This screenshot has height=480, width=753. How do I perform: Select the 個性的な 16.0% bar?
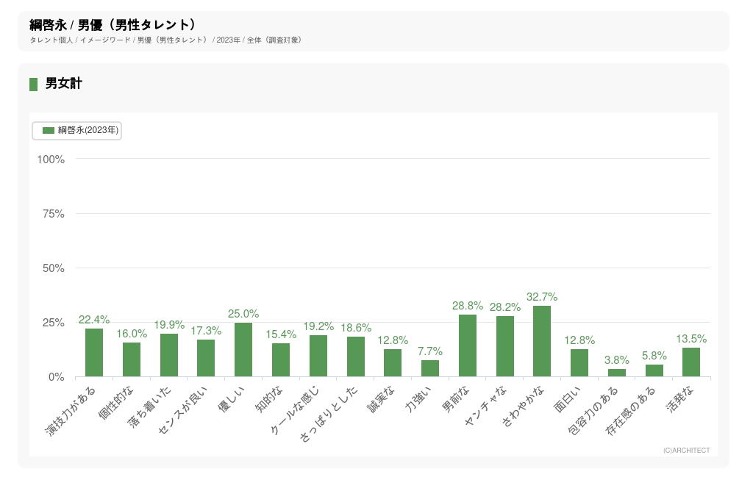(132, 359)
